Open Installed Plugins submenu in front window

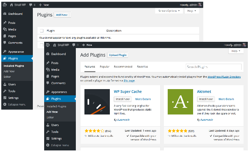[56, 106]
